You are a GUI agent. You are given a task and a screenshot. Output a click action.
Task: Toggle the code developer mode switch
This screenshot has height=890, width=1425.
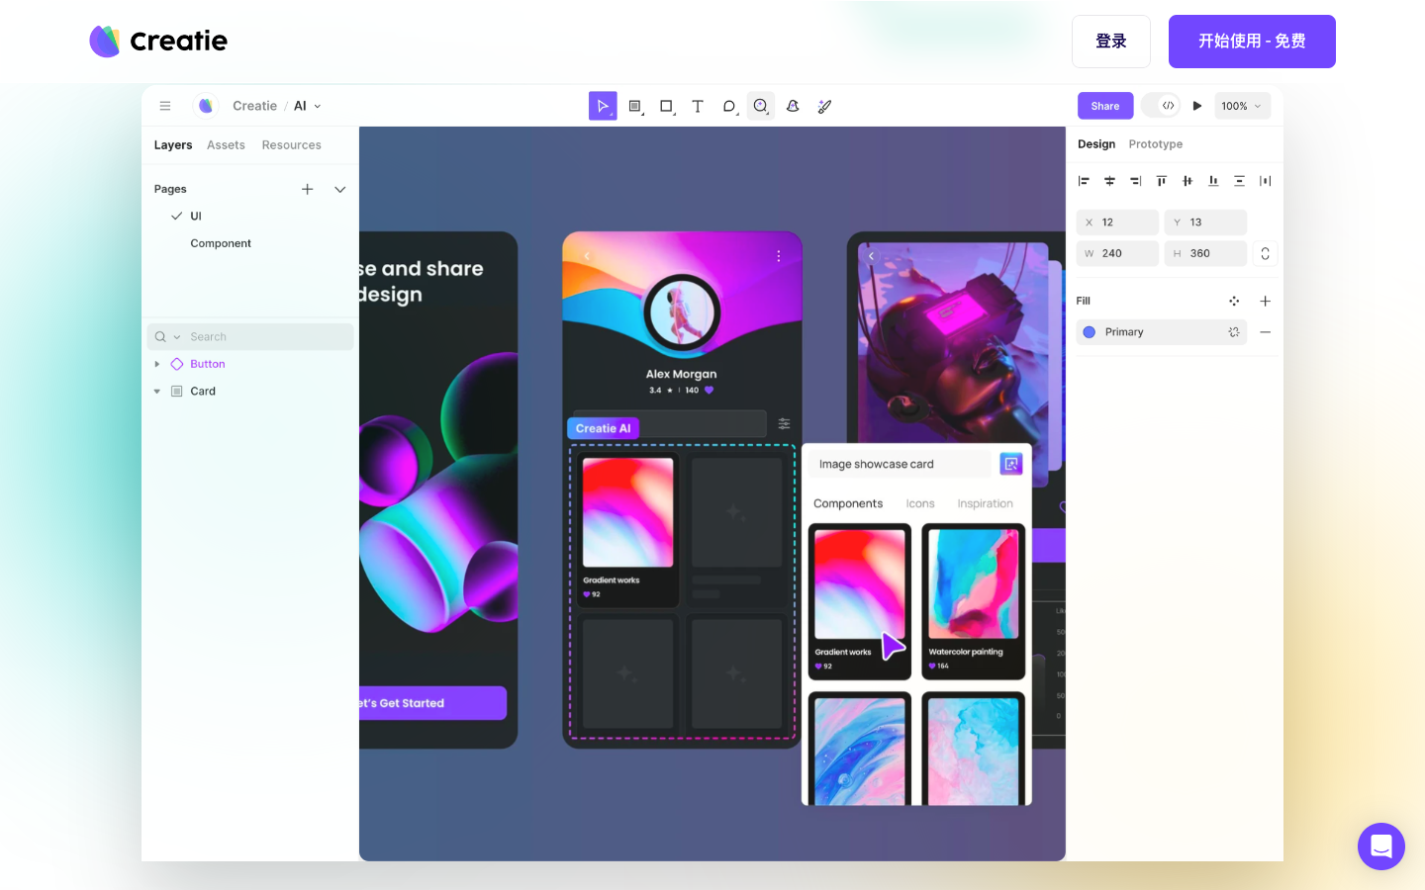(1160, 106)
